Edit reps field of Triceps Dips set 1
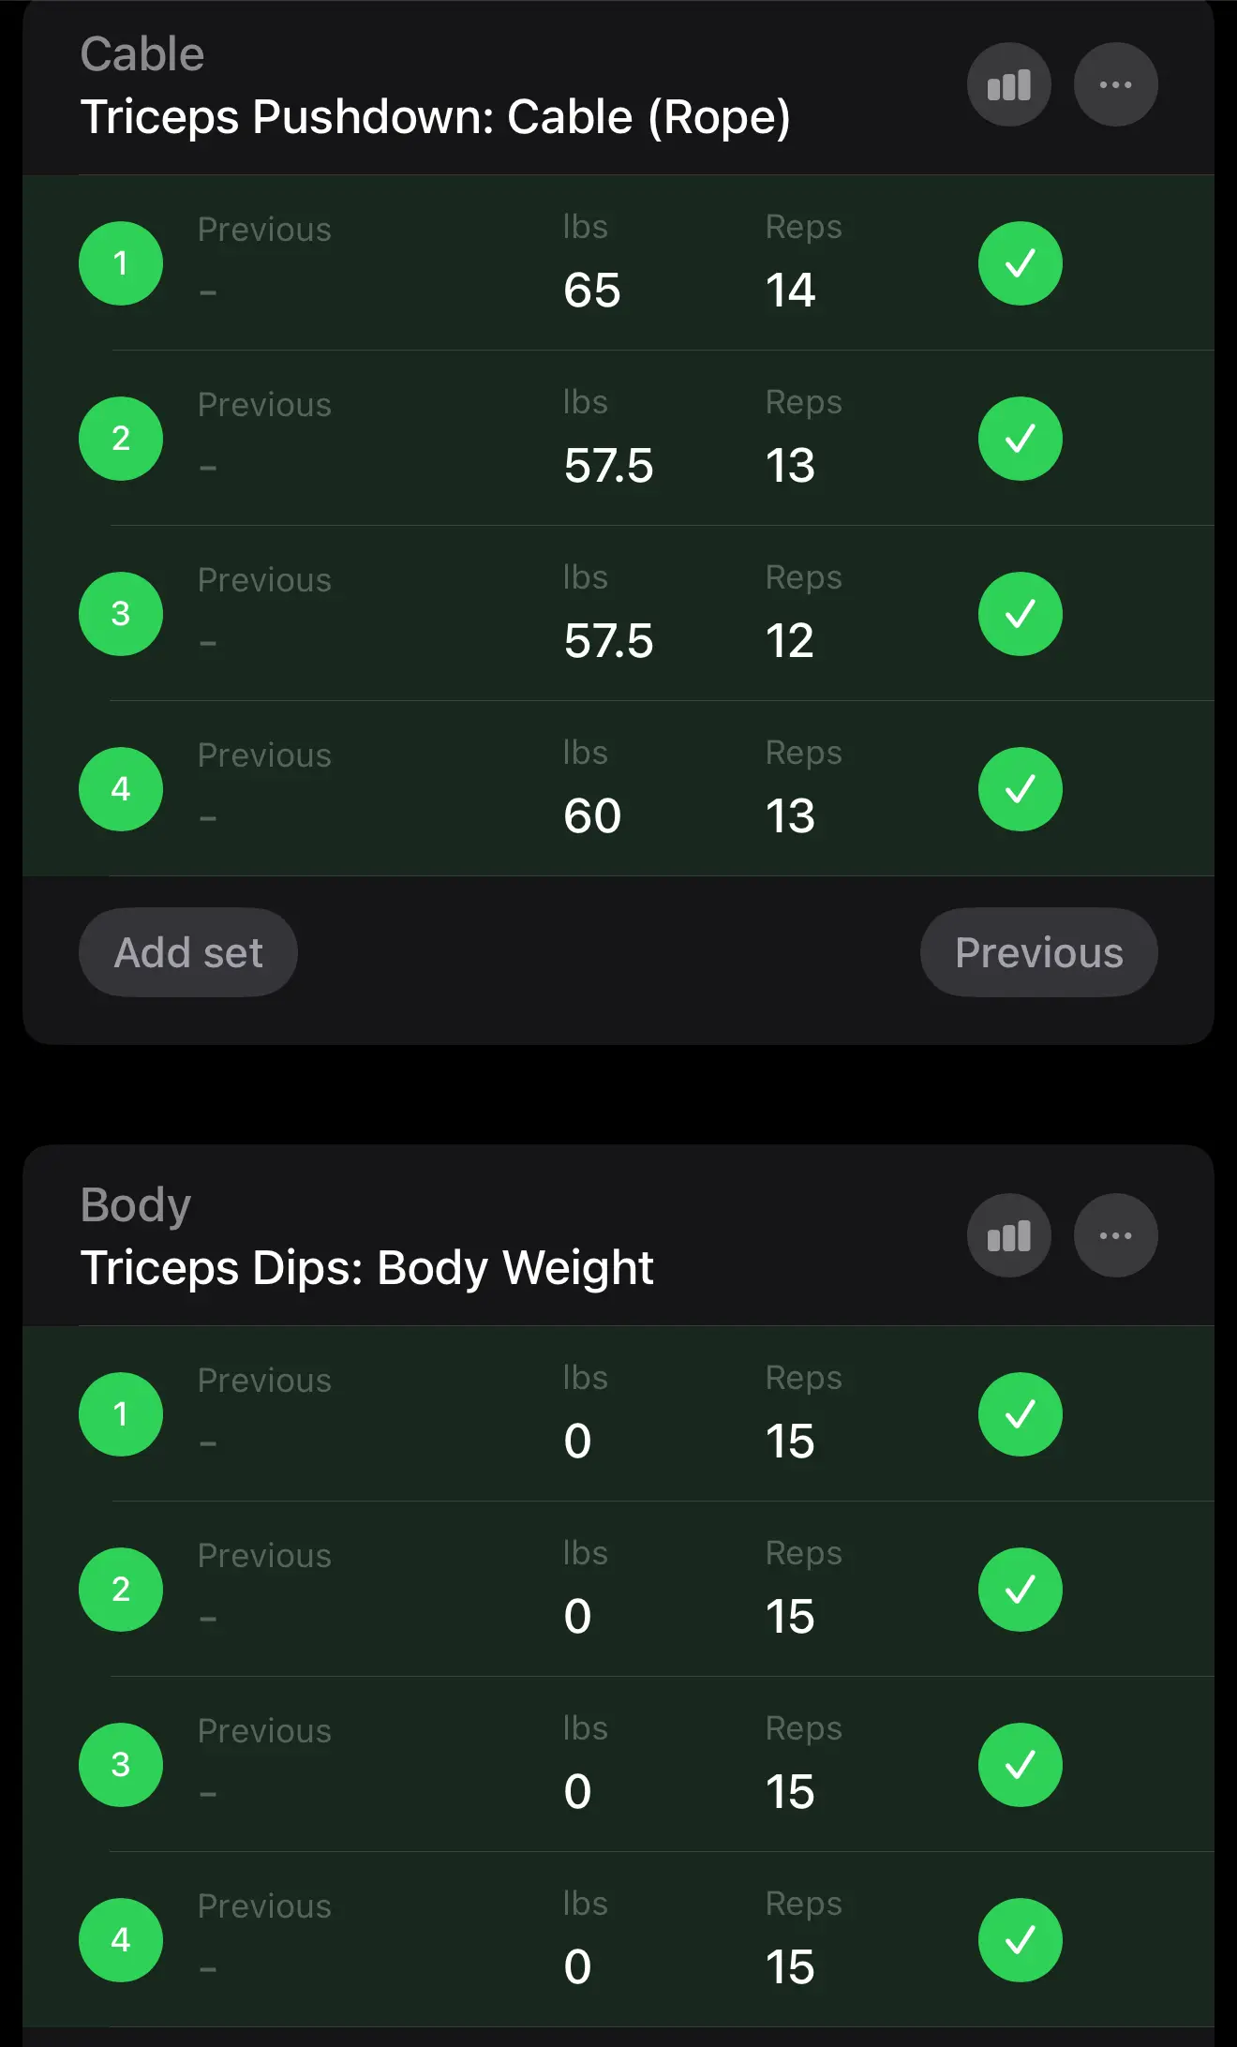 click(790, 1441)
